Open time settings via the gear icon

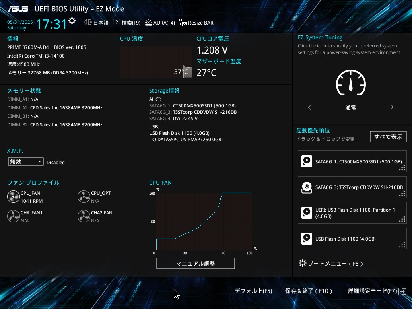coord(72,21)
